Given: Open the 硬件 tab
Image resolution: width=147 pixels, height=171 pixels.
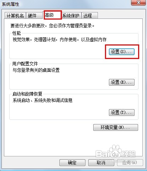Looking at the screenshot, I should [x=34, y=16].
